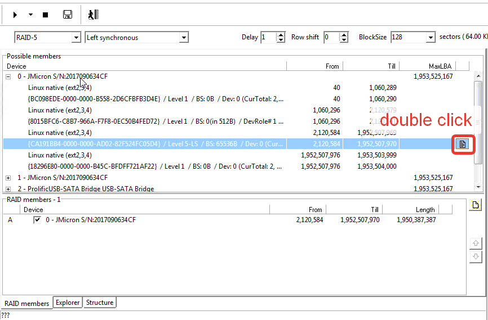Switch to the Structure tab

point(100,303)
